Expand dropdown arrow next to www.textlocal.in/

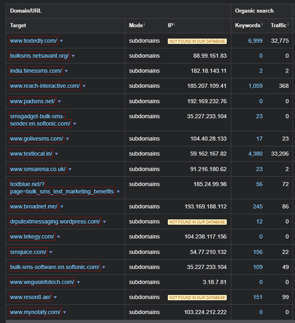(56, 154)
